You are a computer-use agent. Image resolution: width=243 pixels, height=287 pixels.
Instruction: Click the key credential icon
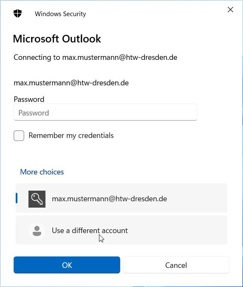pos(37,199)
